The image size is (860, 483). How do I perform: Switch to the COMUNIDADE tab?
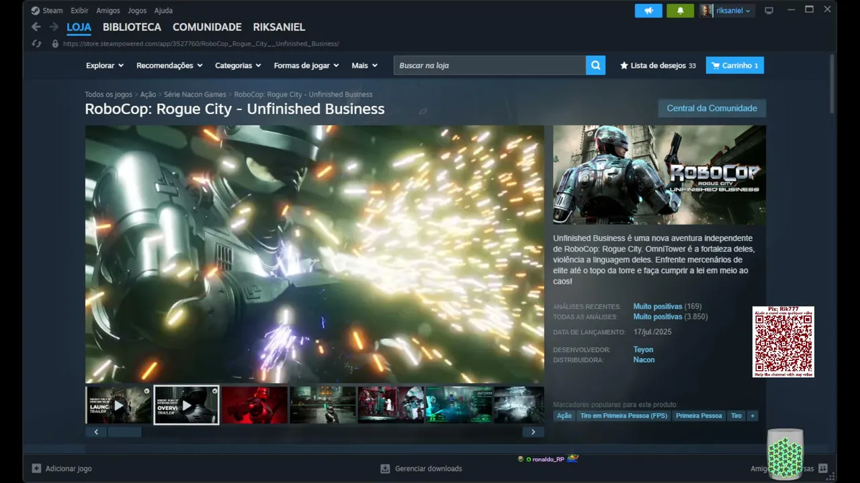(x=207, y=28)
